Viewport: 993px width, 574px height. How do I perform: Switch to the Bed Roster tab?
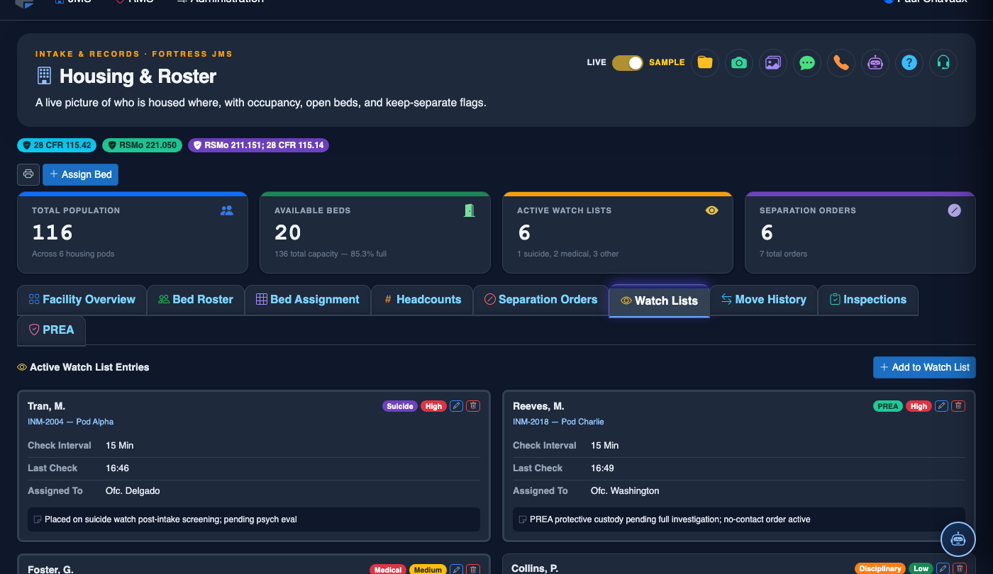[196, 300]
